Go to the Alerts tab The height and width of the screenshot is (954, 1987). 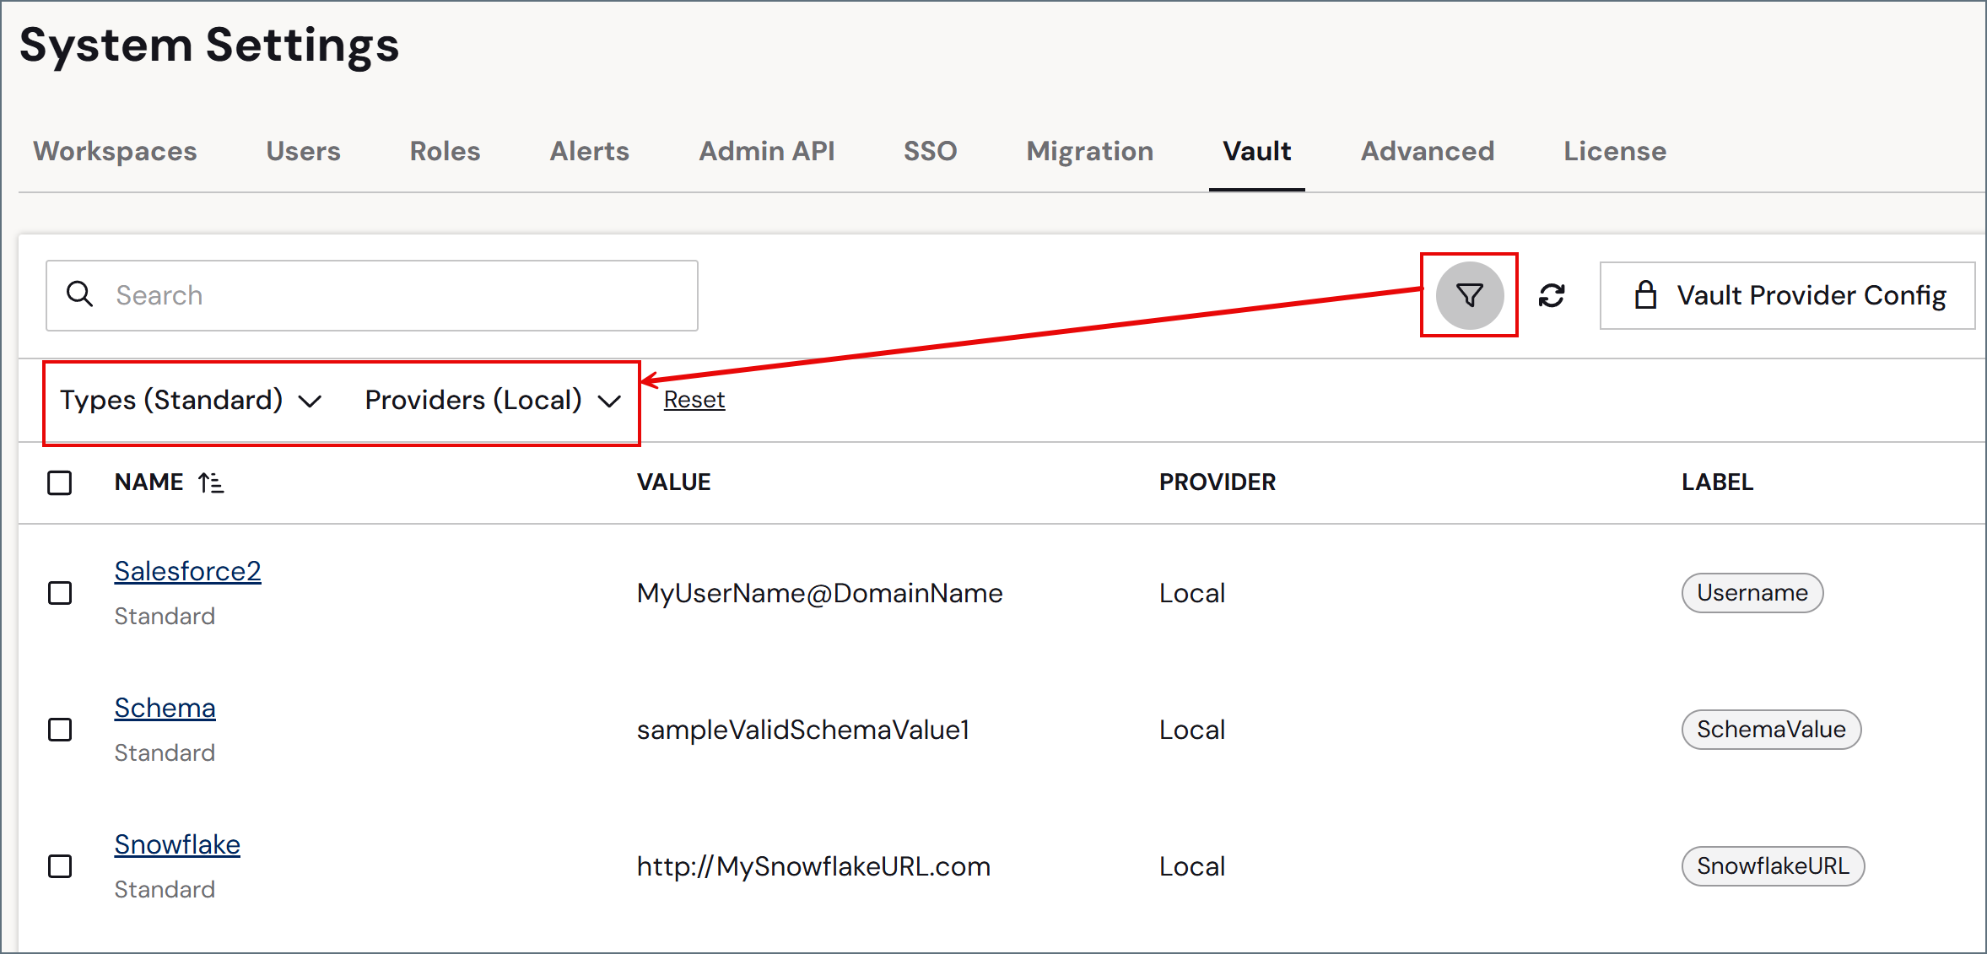(x=590, y=151)
